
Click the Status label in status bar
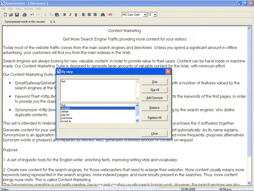point(5,189)
